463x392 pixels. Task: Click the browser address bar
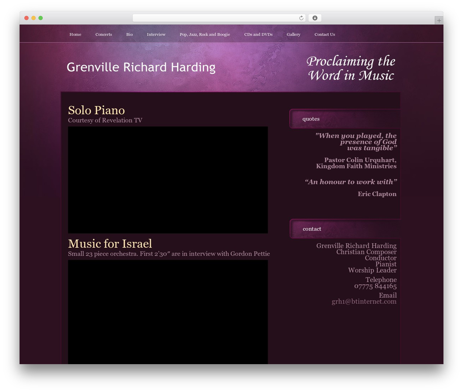(x=219, y=18)
